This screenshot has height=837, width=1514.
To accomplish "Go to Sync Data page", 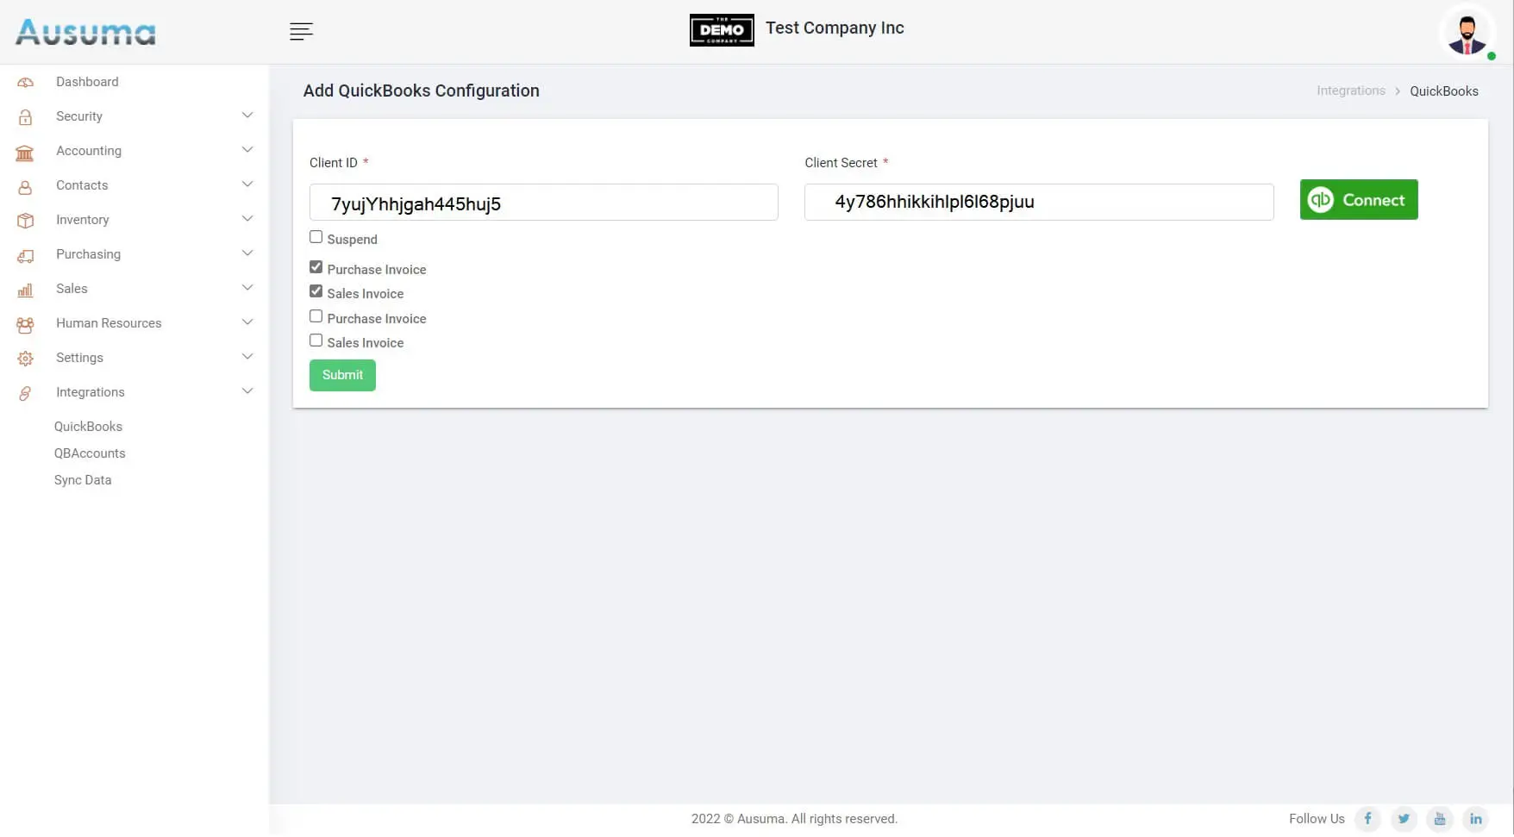I will tap(83, 480).
